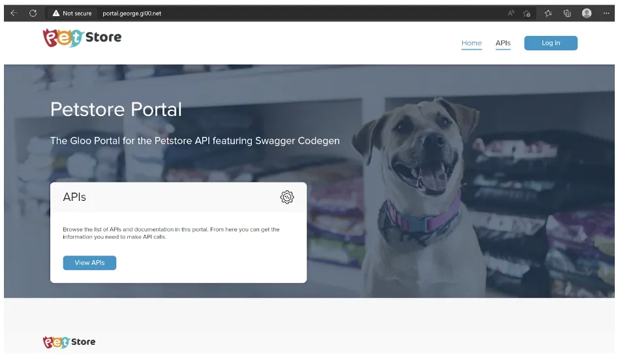620x358 pixels.
Task: Open the Not secure site warning
Action: click(x=72, y=14)
